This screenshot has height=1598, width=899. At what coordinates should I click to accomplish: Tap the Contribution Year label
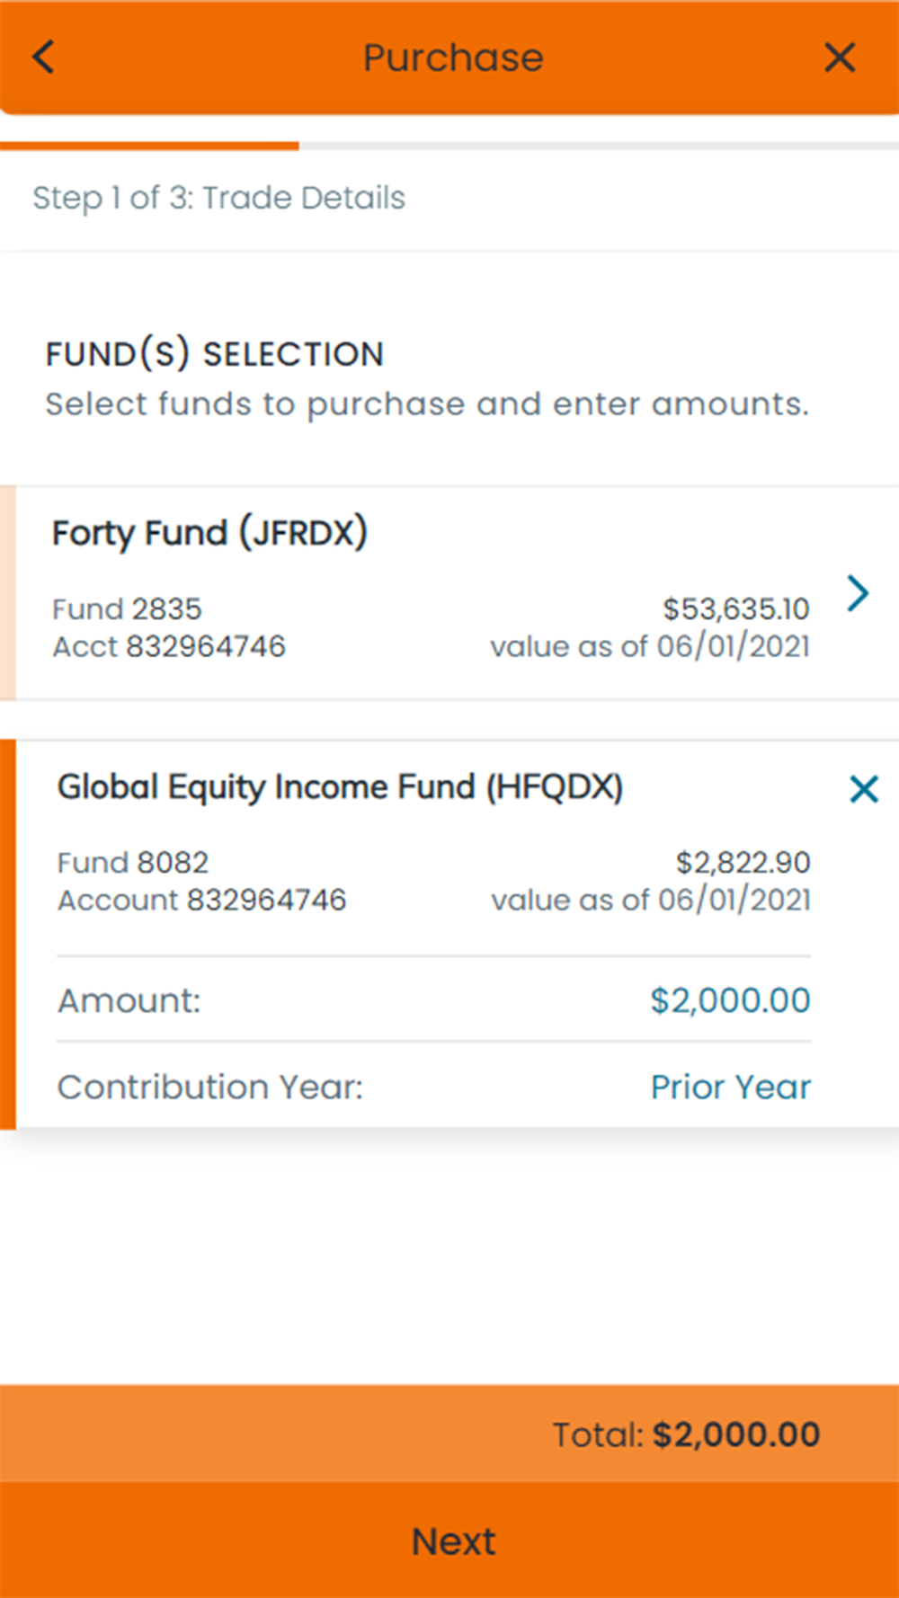coord(210,1088)
